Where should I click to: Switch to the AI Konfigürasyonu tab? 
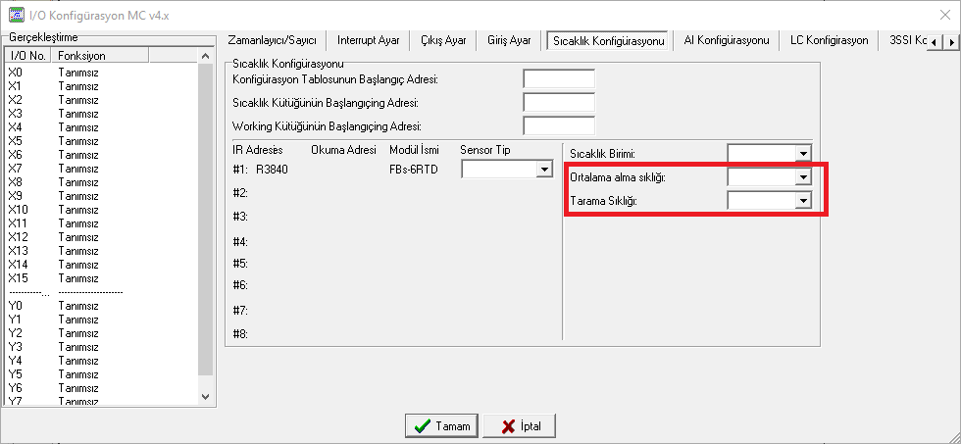[x=727, y=40]
